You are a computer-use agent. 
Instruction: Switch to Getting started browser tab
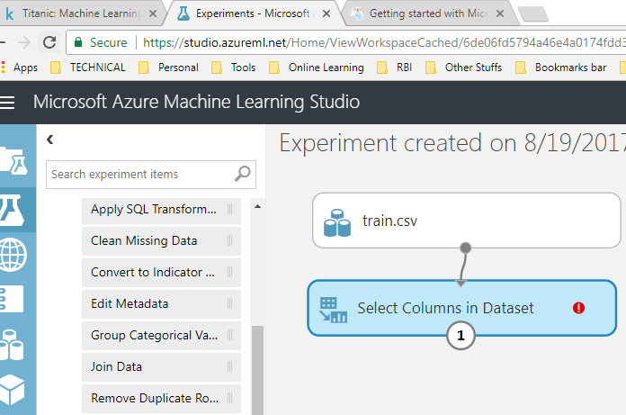click(x=423, y=14)
